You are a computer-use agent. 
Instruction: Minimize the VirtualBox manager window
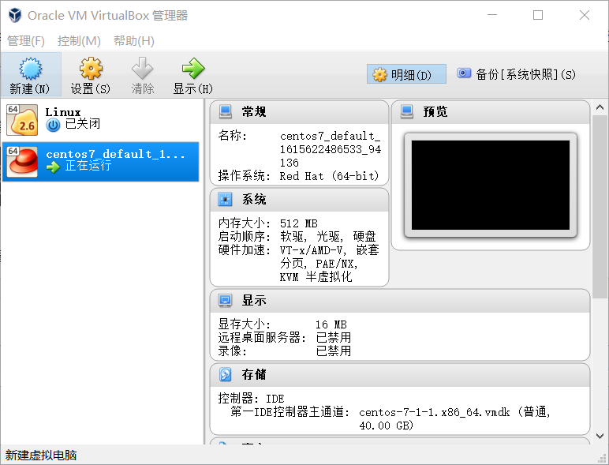pyautogui.click(x=492, y=15)
